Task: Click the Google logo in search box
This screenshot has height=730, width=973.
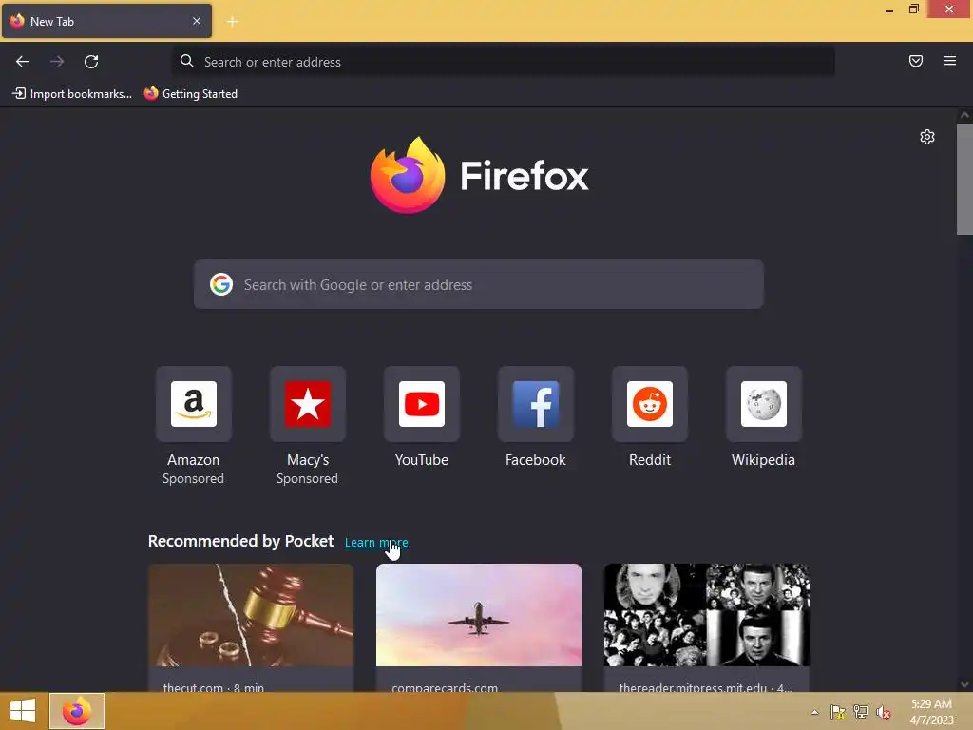Action: 220,284
